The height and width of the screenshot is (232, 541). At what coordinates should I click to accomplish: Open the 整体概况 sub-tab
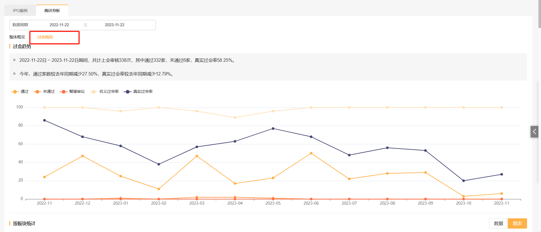tap(17, 37)
